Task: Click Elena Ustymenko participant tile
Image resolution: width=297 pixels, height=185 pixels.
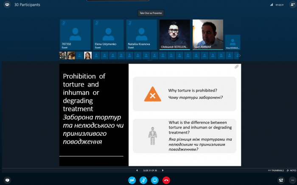Action: (x=108, y=35)
